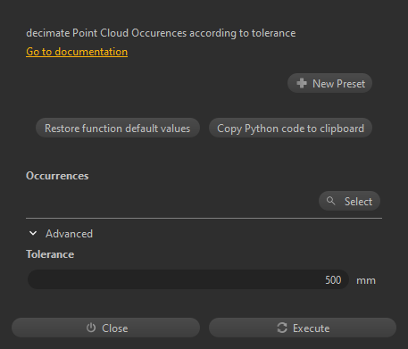Open the documentation link
Image resolution: width=408 pixels, height=349 pixels.
[x=77, y=52]
